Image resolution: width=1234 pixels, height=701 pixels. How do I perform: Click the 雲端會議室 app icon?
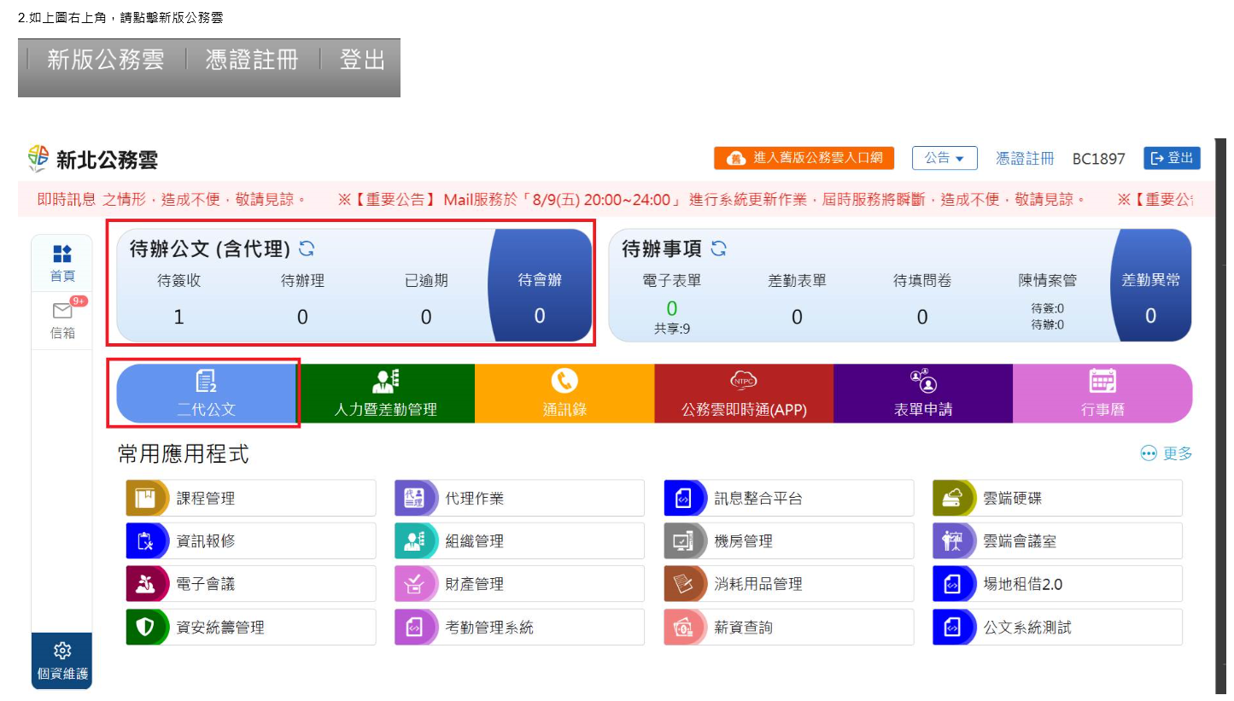(952, 541)
